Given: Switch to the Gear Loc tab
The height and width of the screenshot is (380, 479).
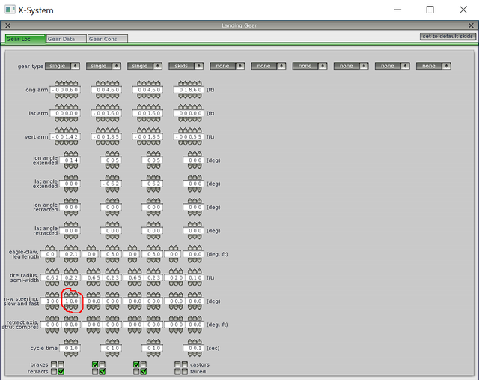Looking at the screenshot, I should point(25,39).
